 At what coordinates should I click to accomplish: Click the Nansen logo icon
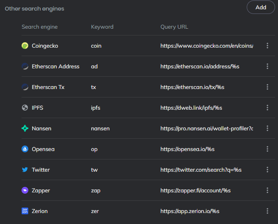[x=25, y=128]
